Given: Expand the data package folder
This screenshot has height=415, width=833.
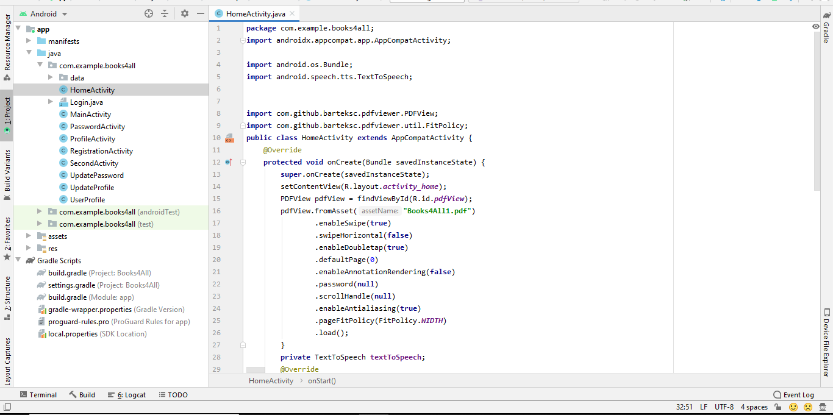Looking at the screenshot, I should (51, 77).
